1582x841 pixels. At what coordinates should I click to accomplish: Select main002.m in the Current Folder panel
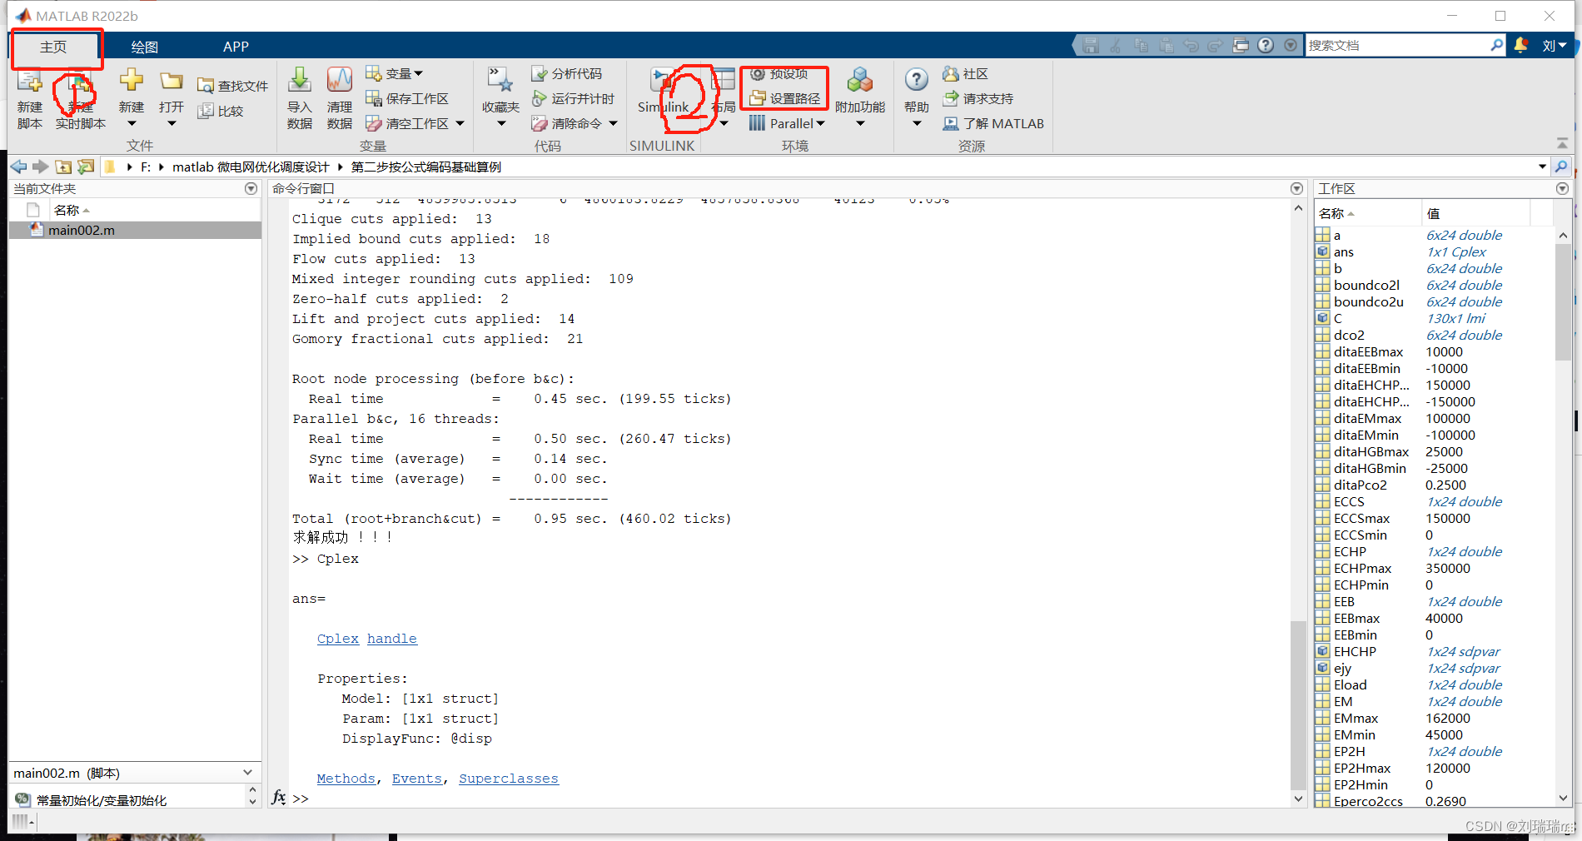pos(135,230)
